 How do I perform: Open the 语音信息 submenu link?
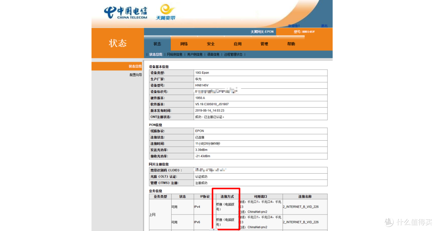tap(213, 54)
